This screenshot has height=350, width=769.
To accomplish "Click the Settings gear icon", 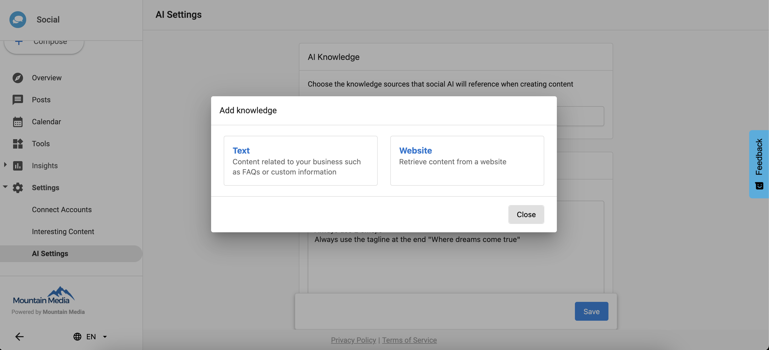I will 18,188.
